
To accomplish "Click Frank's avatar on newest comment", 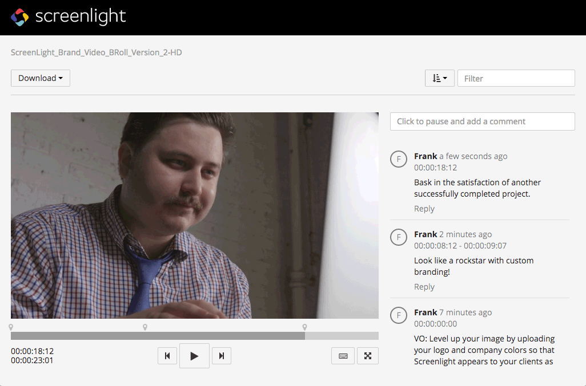I will click(399, 159).
